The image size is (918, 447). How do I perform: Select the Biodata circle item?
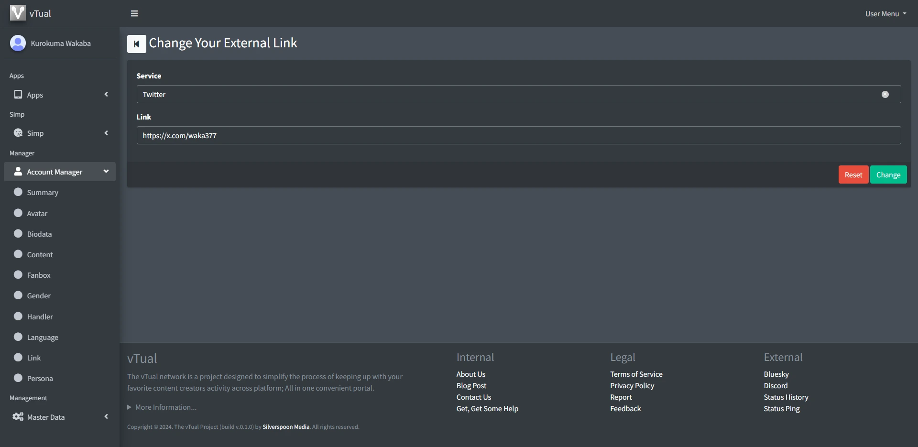(x=18, y=234)
